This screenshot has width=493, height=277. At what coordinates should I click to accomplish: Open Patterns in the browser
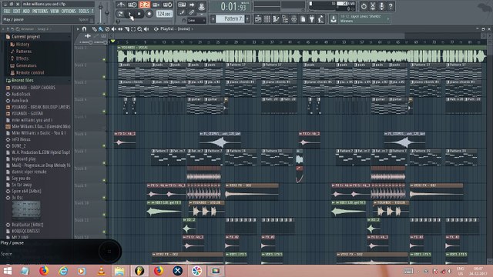[x=24, y=52]
